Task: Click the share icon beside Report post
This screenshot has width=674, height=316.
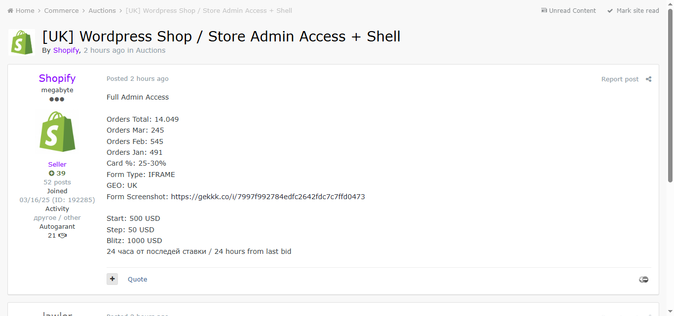Action: [x=648, y=79]
